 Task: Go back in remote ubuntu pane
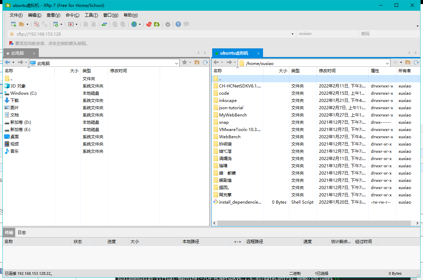point(216,63)
